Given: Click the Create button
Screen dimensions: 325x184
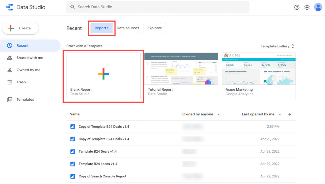Looking at the screenshot, I should (20, 28).
